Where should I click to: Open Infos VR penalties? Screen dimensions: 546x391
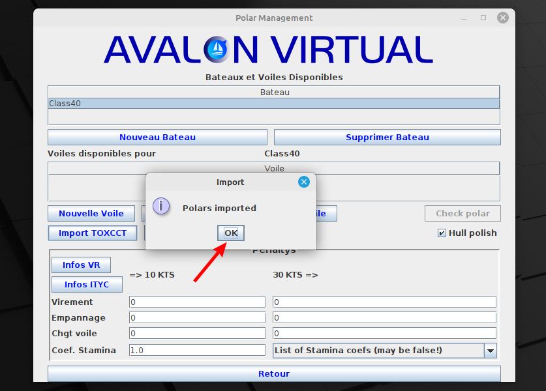(81, 265)
